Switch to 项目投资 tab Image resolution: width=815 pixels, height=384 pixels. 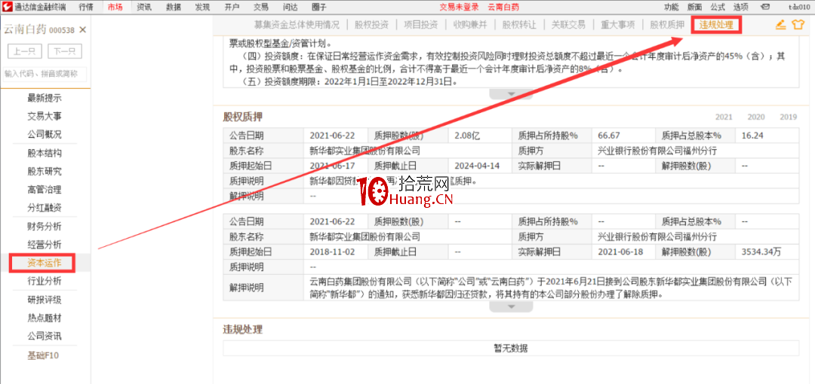(420, 25)
